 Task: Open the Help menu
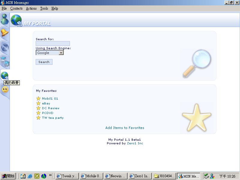55,8
